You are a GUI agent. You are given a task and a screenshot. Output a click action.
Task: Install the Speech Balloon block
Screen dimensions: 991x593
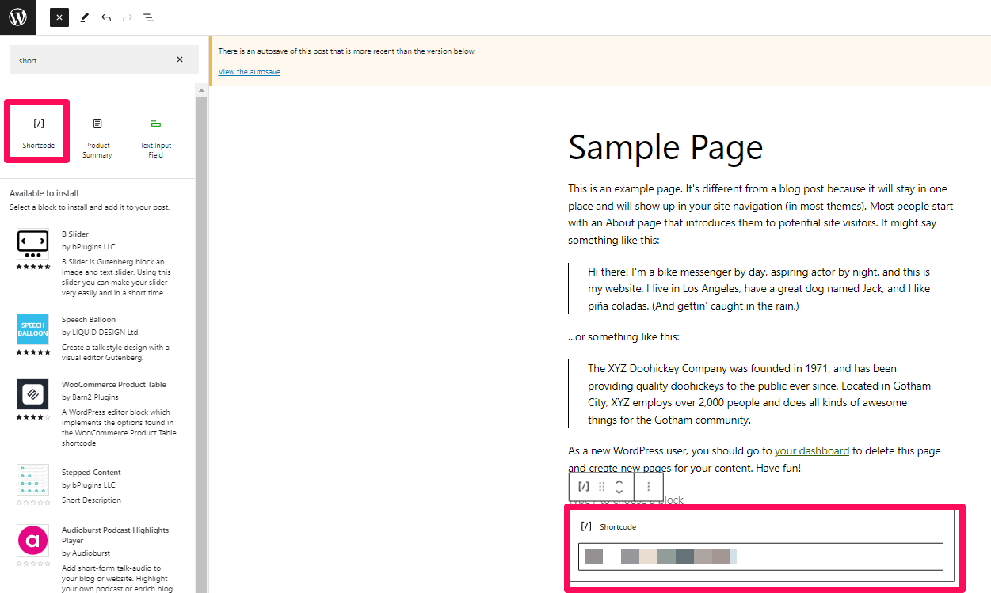click(98, 338)
